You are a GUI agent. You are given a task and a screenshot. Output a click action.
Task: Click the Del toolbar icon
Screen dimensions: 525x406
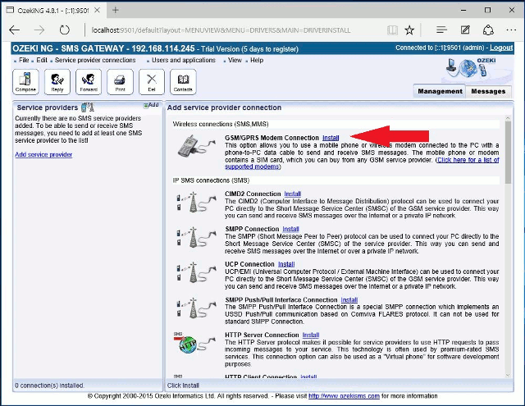click(x=151, y=82)
